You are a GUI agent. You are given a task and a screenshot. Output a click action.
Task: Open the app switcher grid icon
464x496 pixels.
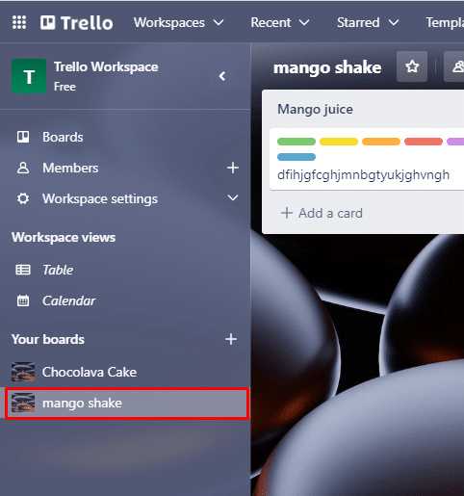pos(19,22)
